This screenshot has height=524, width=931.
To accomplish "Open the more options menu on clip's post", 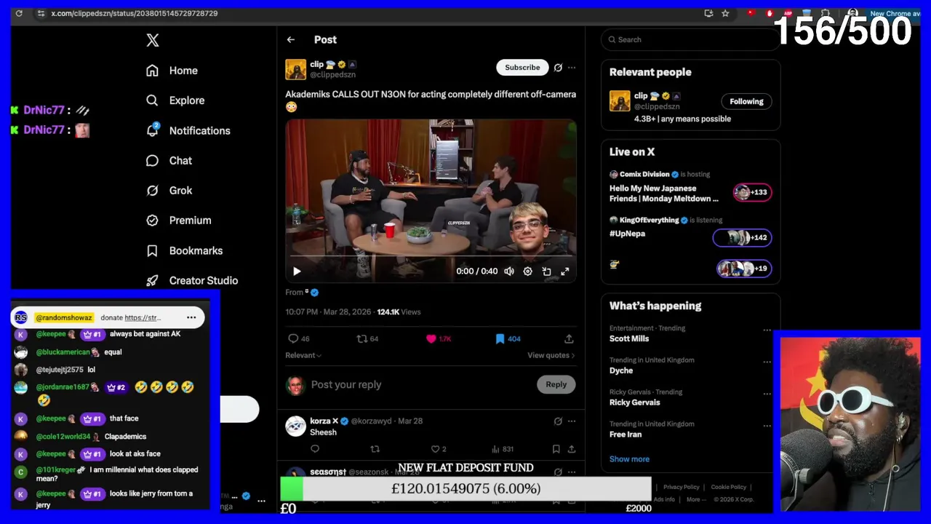I will coord(572,68).
